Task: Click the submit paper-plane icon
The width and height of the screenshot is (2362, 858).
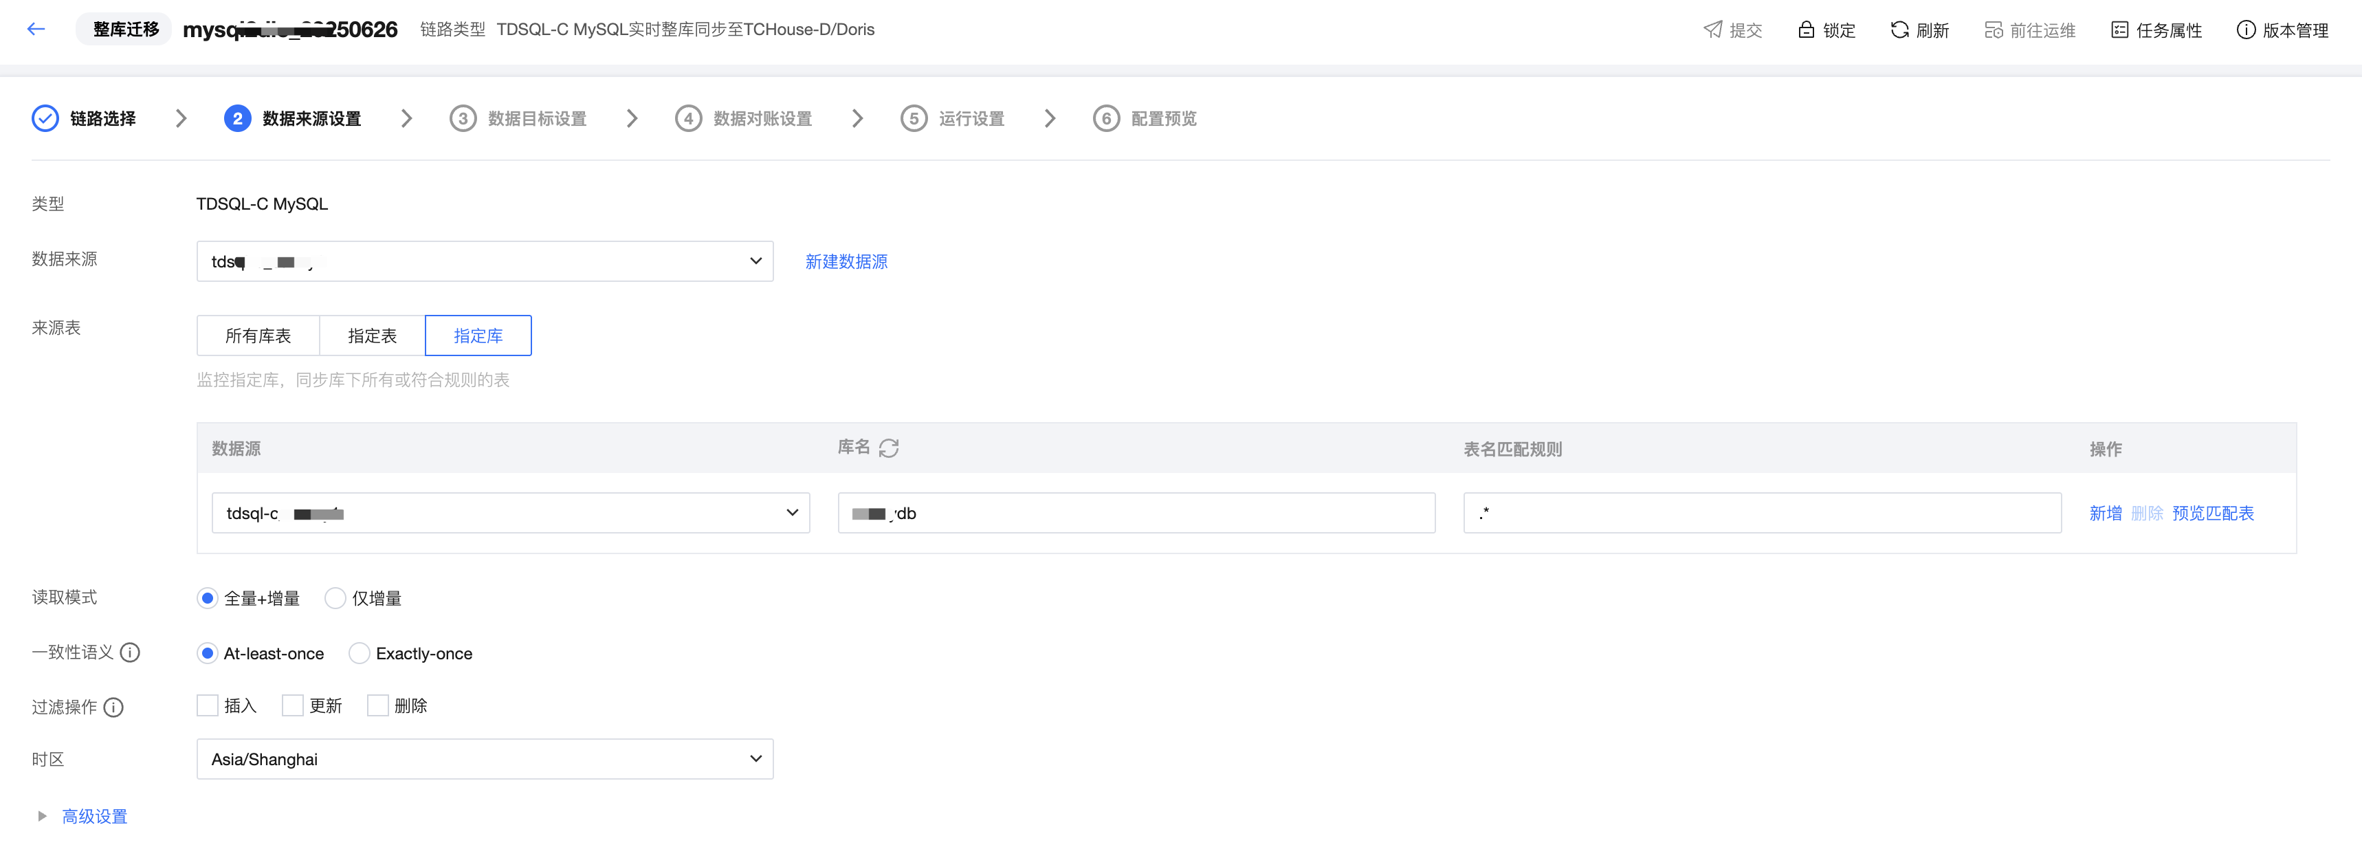Action: pyautogui.click(x=1712, y=30)
